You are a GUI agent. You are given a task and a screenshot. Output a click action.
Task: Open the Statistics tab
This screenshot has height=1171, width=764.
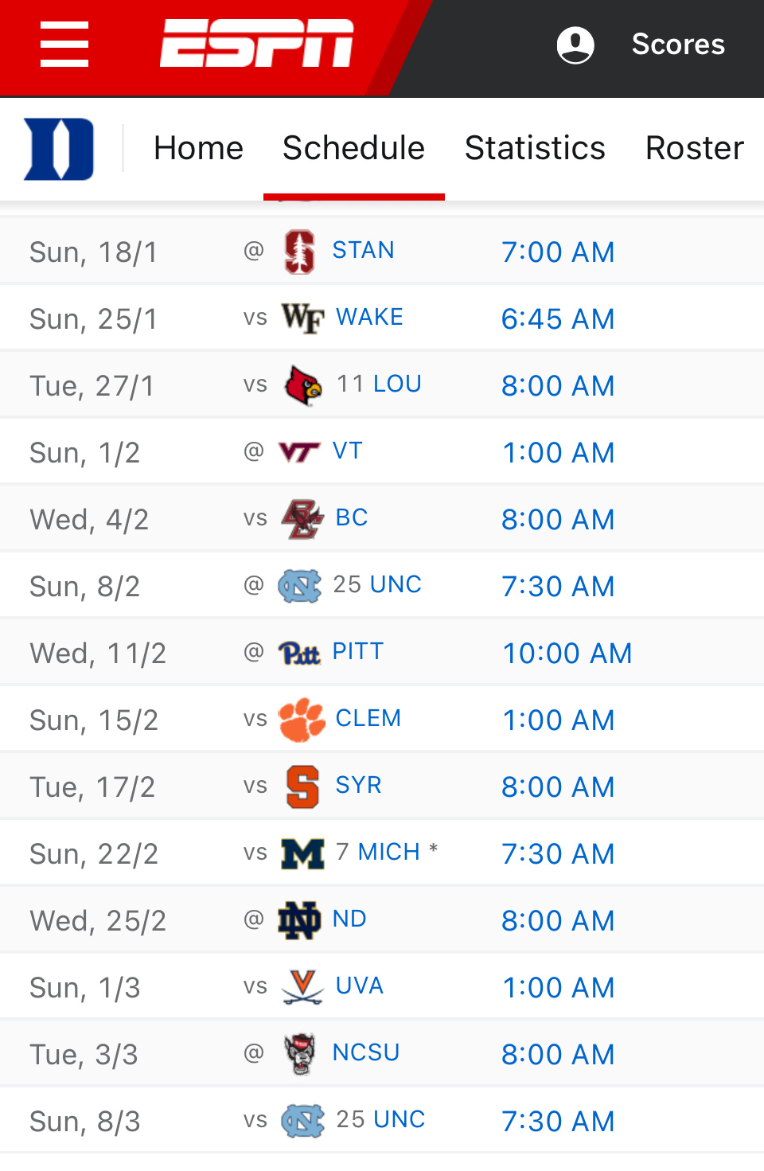535,148
